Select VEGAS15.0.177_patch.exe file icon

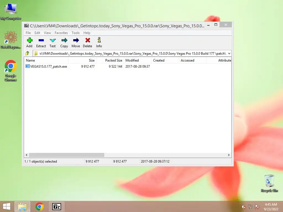[x=27, y=66]
